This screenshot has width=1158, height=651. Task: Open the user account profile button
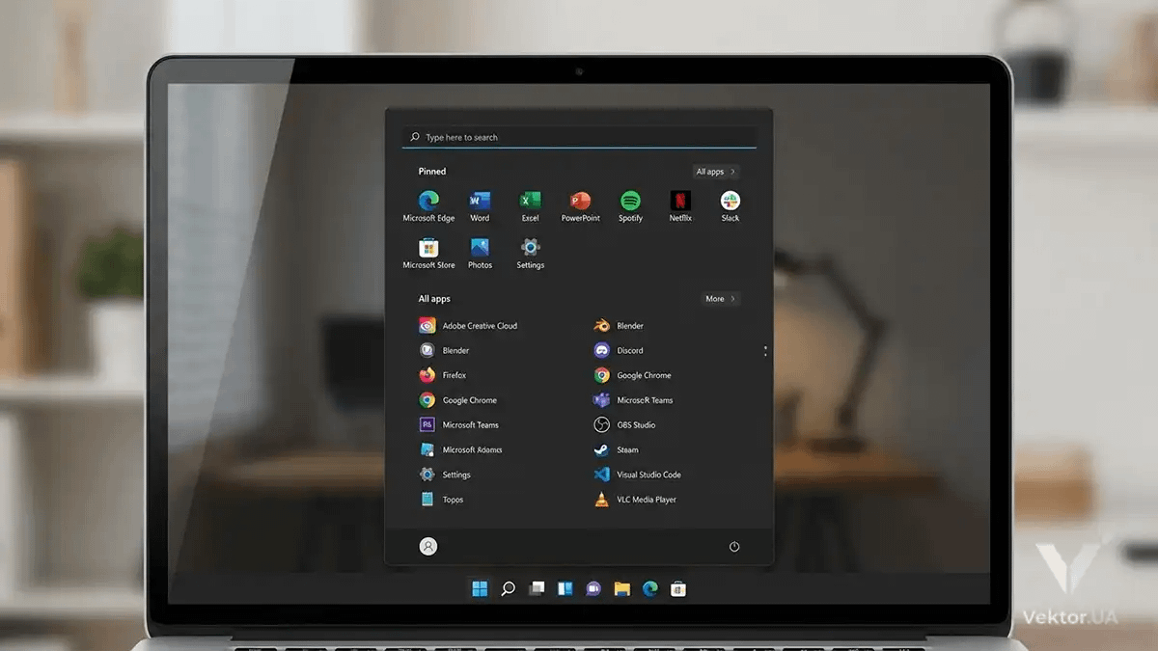[x=428, y=547]
